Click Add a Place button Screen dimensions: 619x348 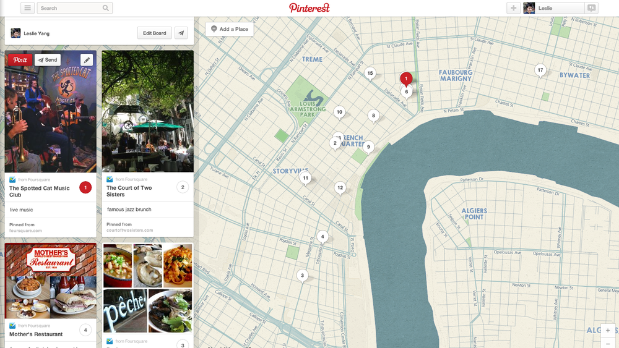pyautogui.click(x=230, y=29)
